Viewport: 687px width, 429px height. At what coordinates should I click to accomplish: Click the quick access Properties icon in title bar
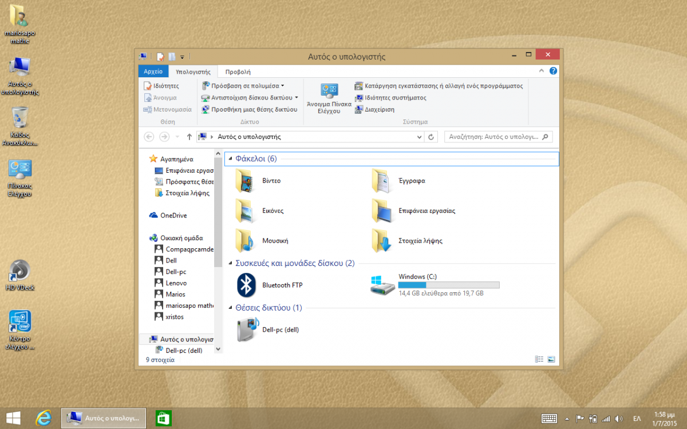[160, 57]
